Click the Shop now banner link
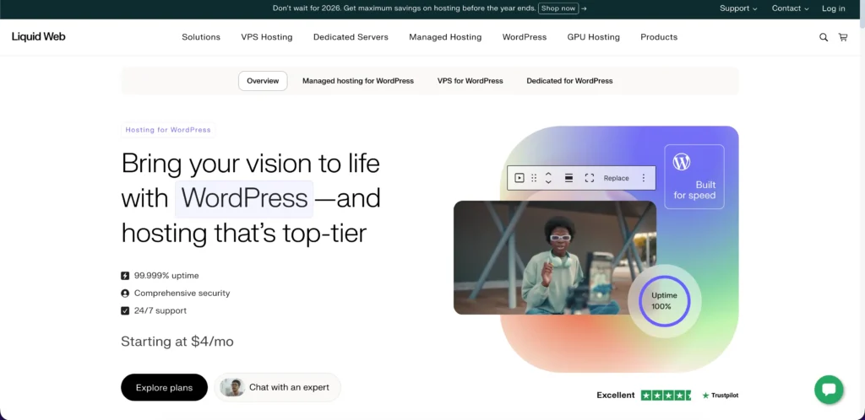 pos(558,8)
